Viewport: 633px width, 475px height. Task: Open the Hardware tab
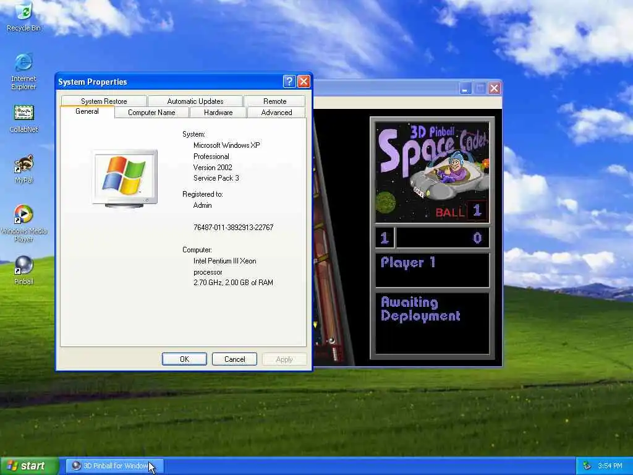click(x=218, y=113)
